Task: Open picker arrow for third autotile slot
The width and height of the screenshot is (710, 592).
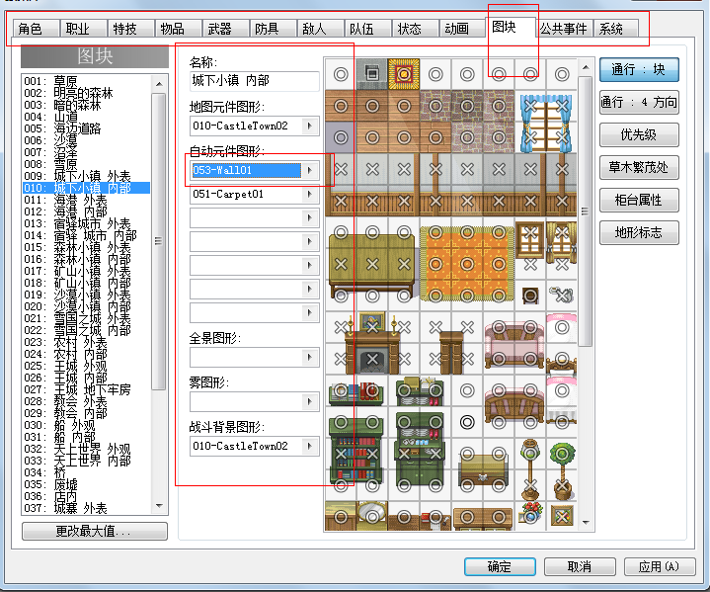Action: [310, 217]
